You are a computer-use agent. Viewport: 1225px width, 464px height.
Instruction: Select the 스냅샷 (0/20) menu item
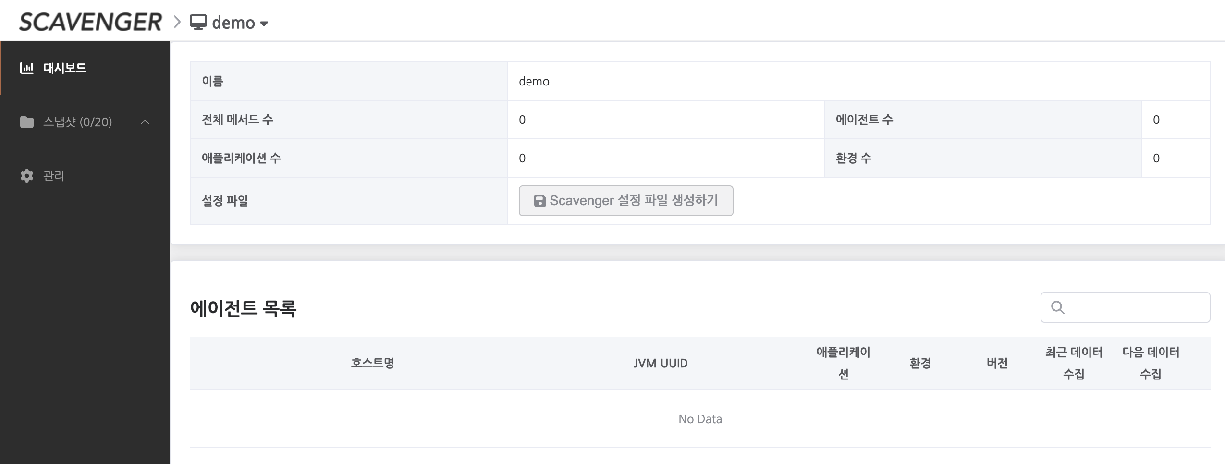point(77,122)
